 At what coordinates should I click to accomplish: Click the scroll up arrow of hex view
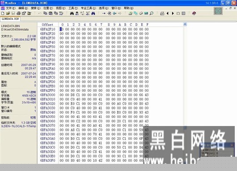(x=185, y=24)
